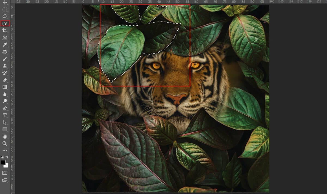Swap foreground and background colors
327x194 pixels.
[x=7, y=157]
